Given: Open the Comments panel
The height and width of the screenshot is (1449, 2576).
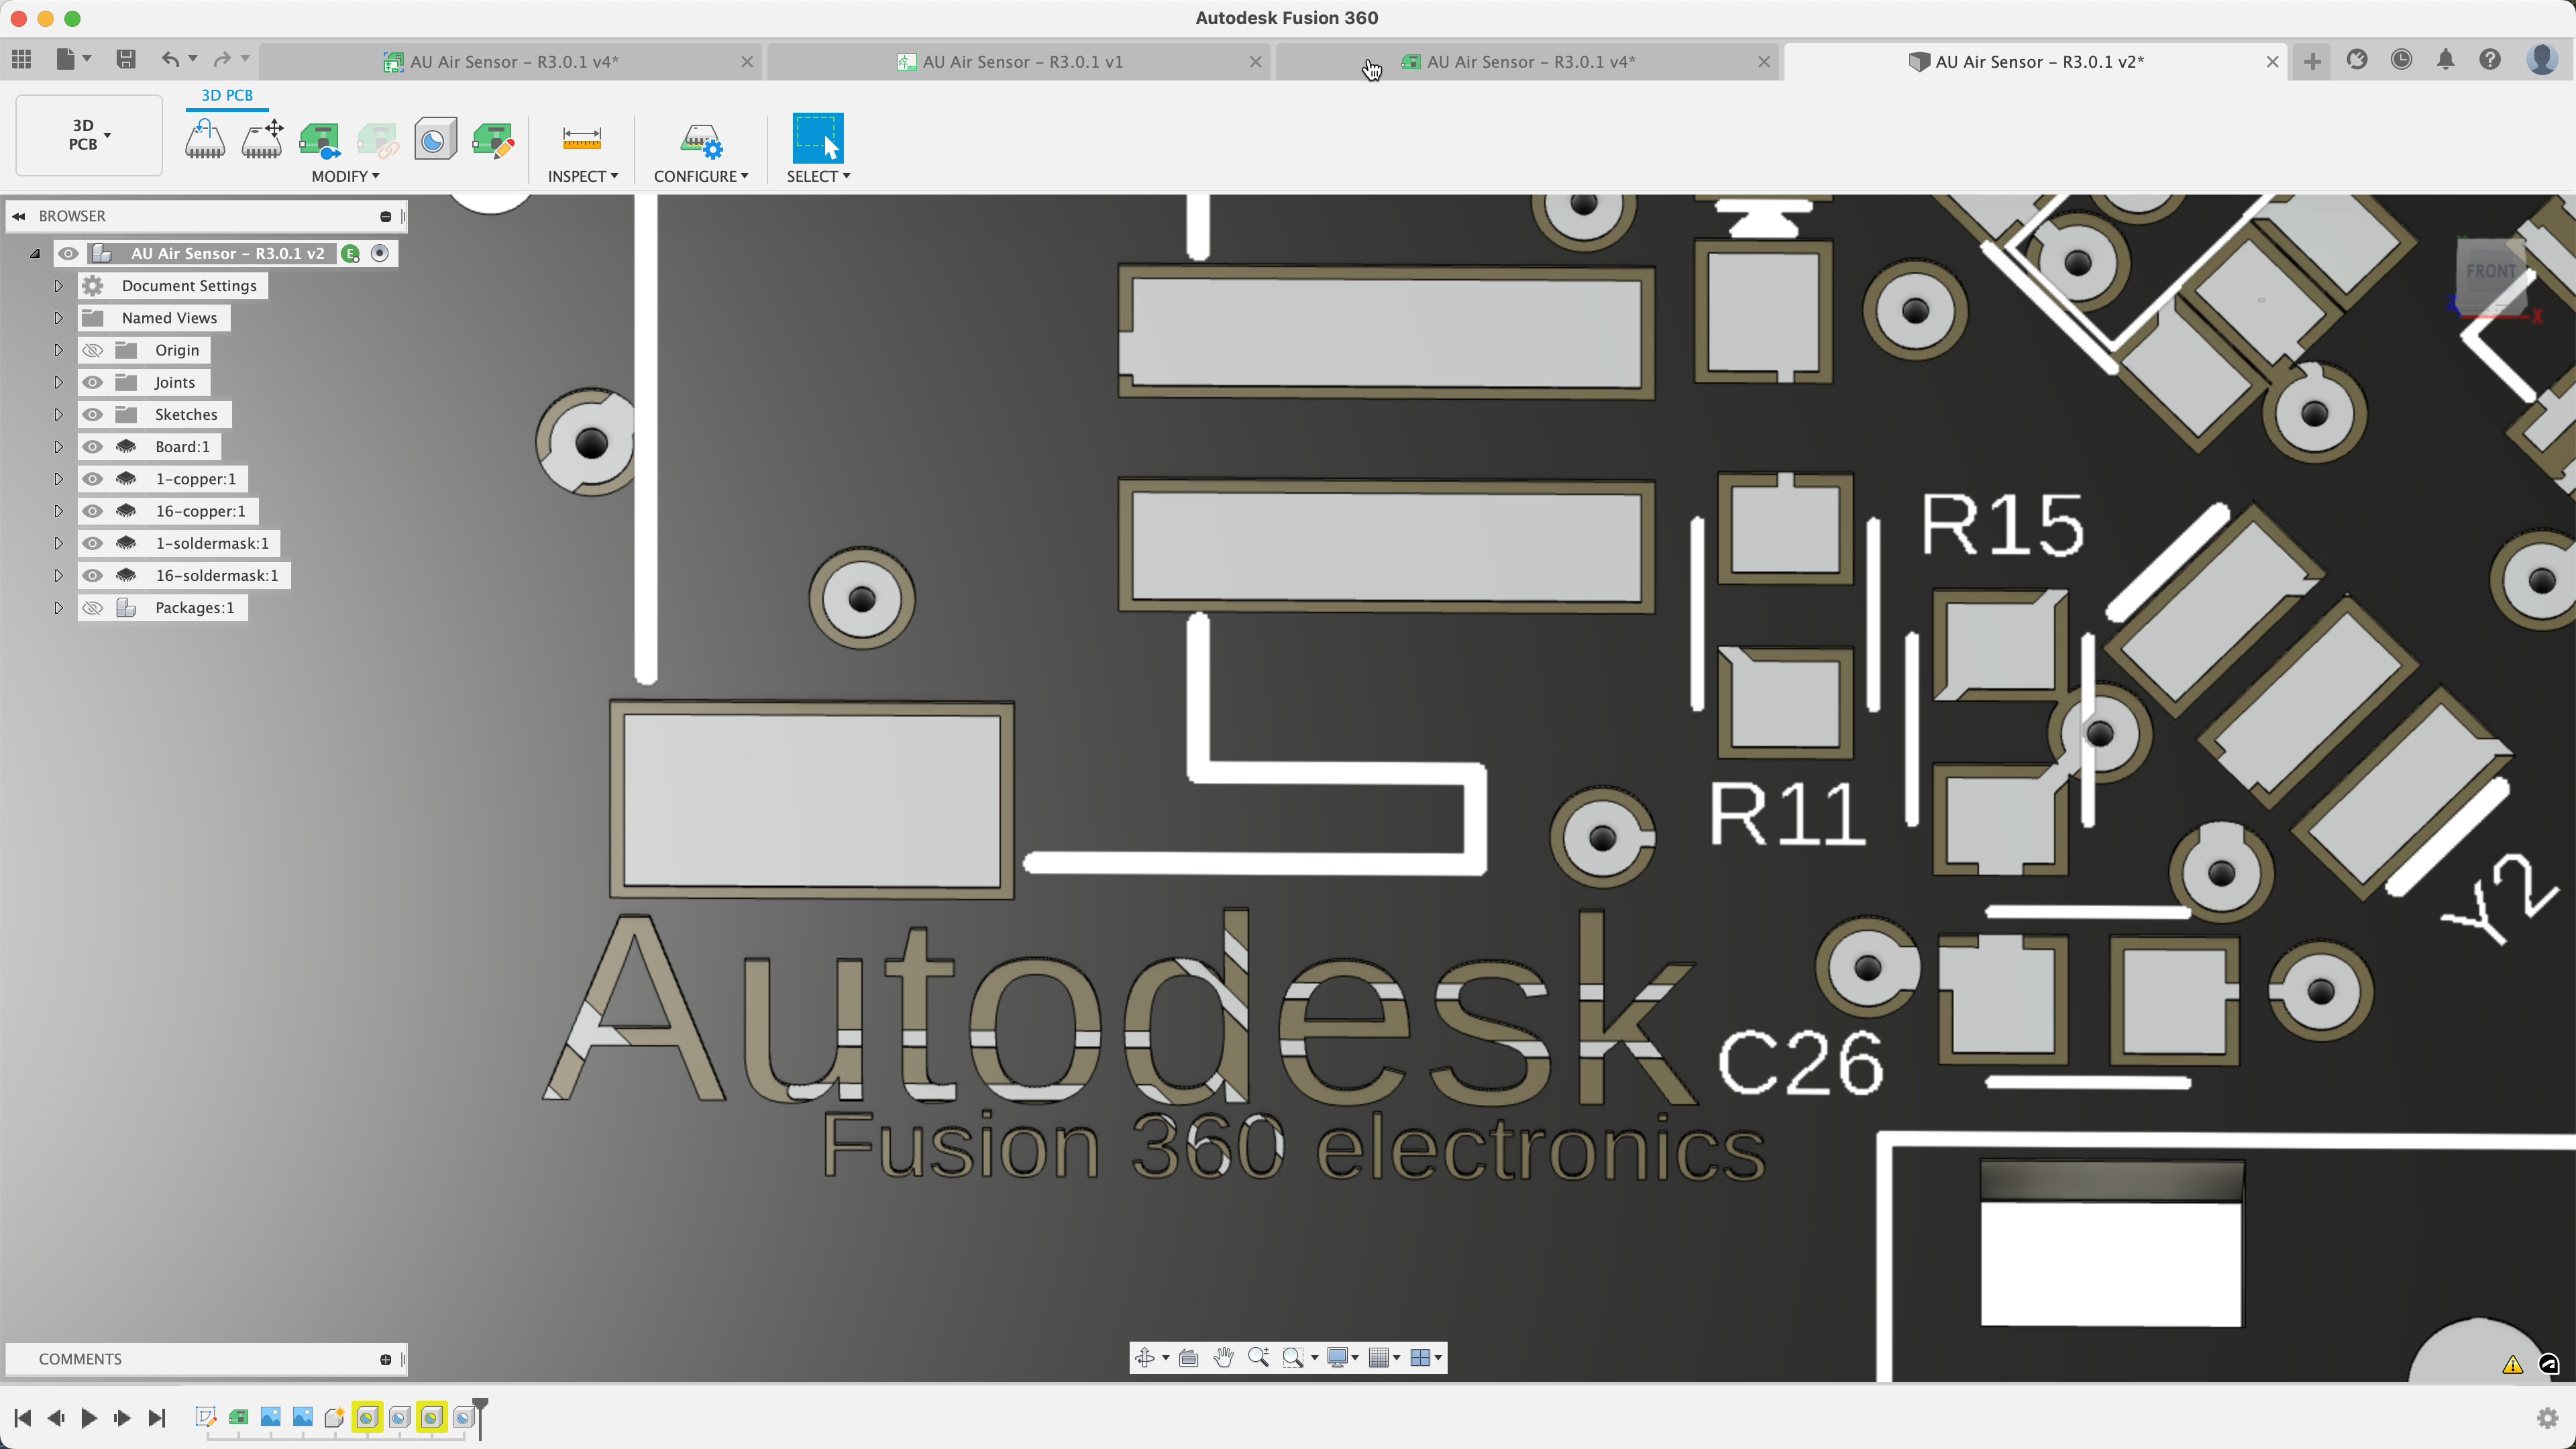Looking at the screenshot, I should tap(80, 1358).
